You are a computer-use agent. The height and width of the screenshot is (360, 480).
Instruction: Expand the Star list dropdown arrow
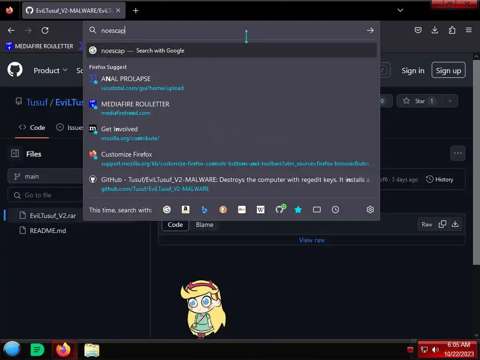(x=450, y=101)
